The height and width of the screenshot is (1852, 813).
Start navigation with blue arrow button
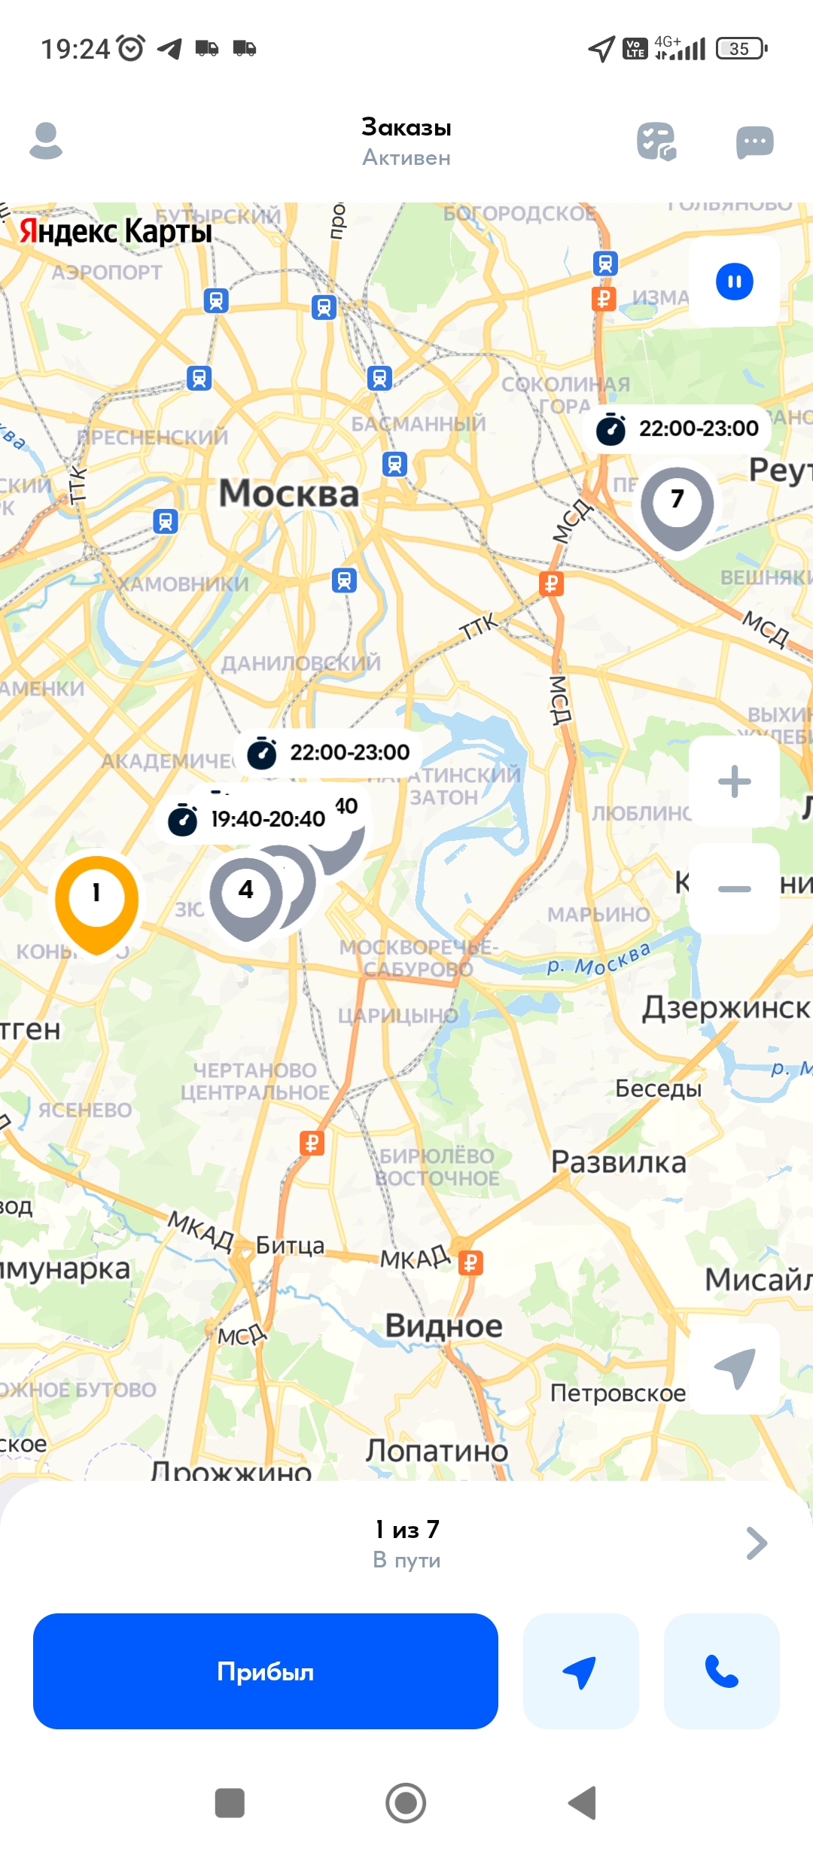coord(580,1671)
